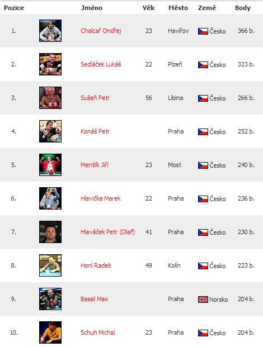This screenshot has height=347, width=263.
Task: Follow the Sušeň Petr link
Action: pos(95,98)
